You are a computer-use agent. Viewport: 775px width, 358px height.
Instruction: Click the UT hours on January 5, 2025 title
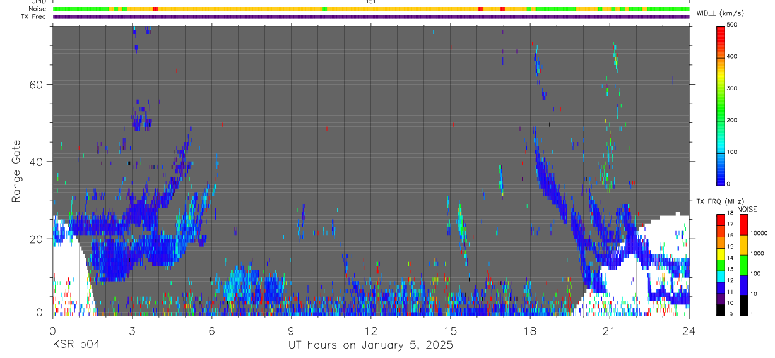(370, 345)
